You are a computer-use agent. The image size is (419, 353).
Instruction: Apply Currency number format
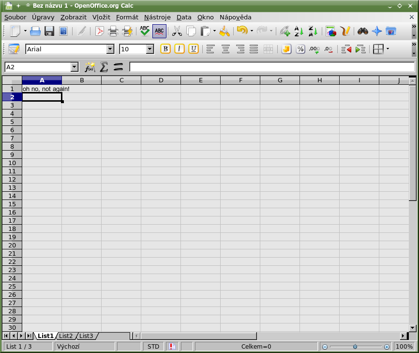point(286,49)
